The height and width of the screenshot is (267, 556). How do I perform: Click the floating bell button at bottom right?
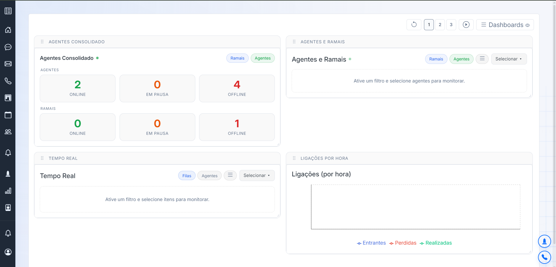(x=544, y=241)
